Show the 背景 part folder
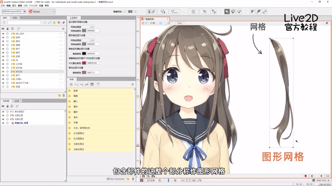 click(x=3, y=87)
